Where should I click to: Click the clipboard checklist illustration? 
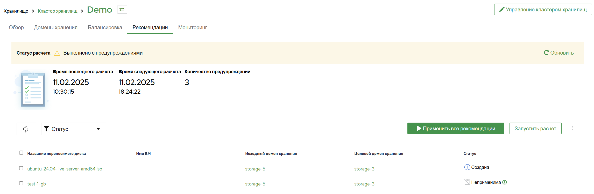coord(32,90)
